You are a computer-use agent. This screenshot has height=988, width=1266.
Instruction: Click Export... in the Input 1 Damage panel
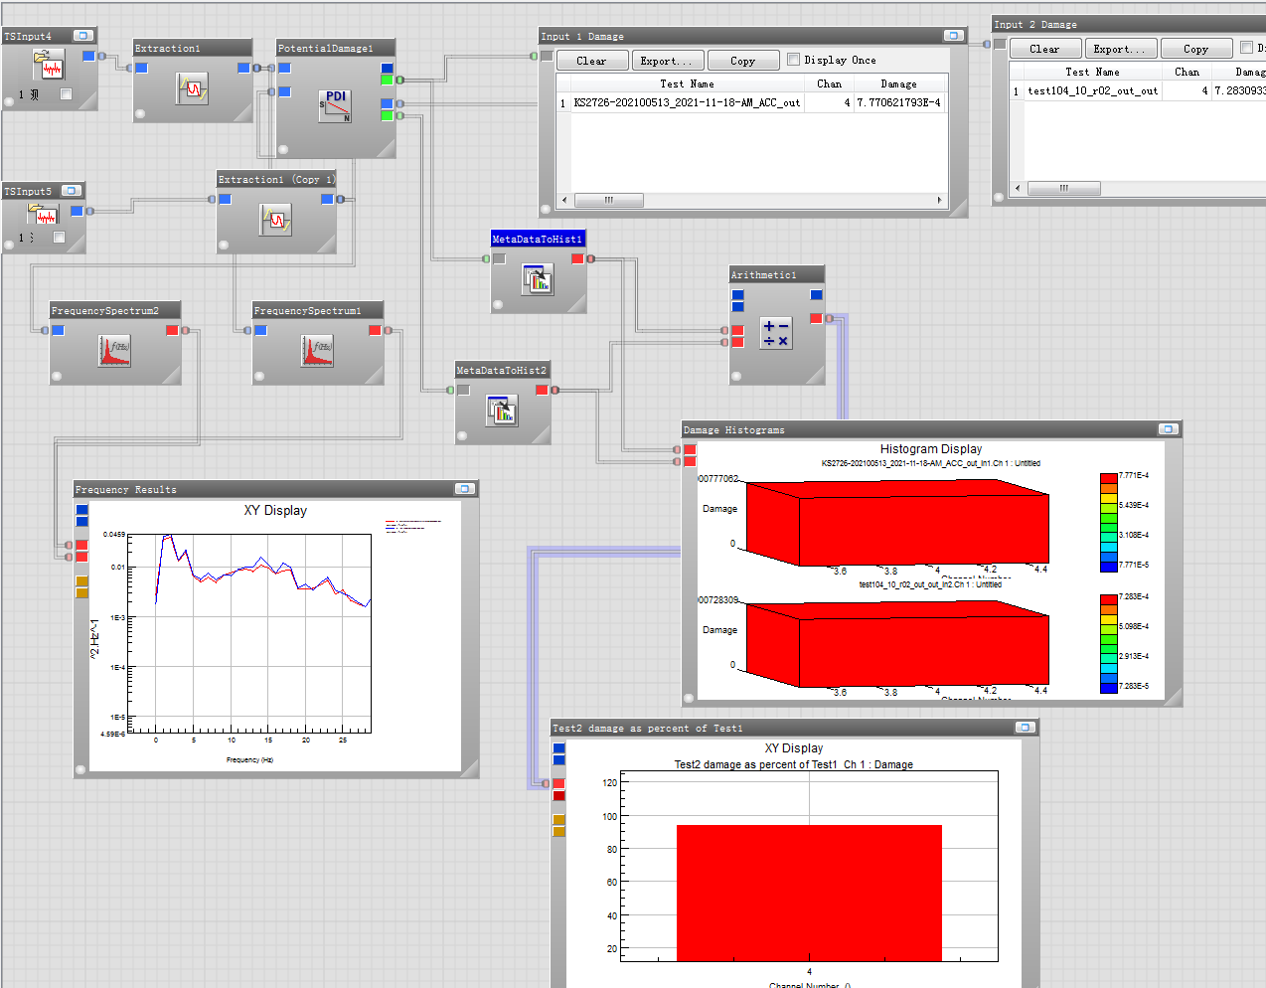(667, 61)
